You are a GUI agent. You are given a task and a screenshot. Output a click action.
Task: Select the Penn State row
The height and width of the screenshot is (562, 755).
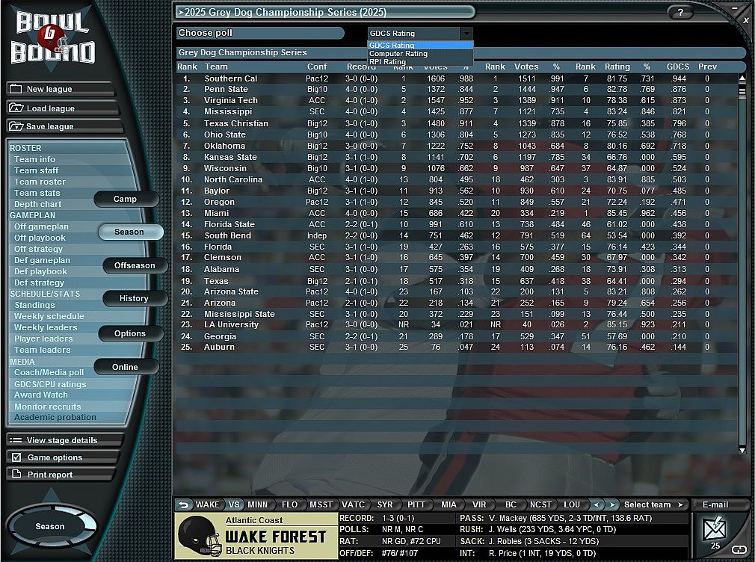click(457, 89)
